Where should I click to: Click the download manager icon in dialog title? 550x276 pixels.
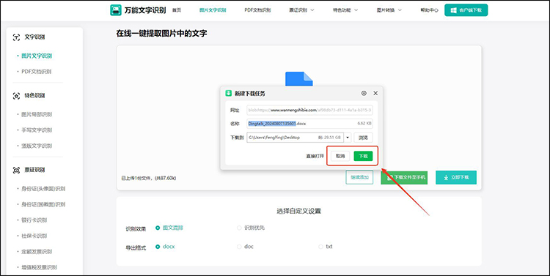click(x=229, y=93)
